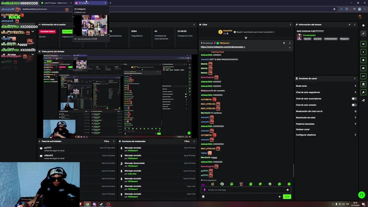
Task: Bookmark this page with the star icon
Action: click(334, 9)
